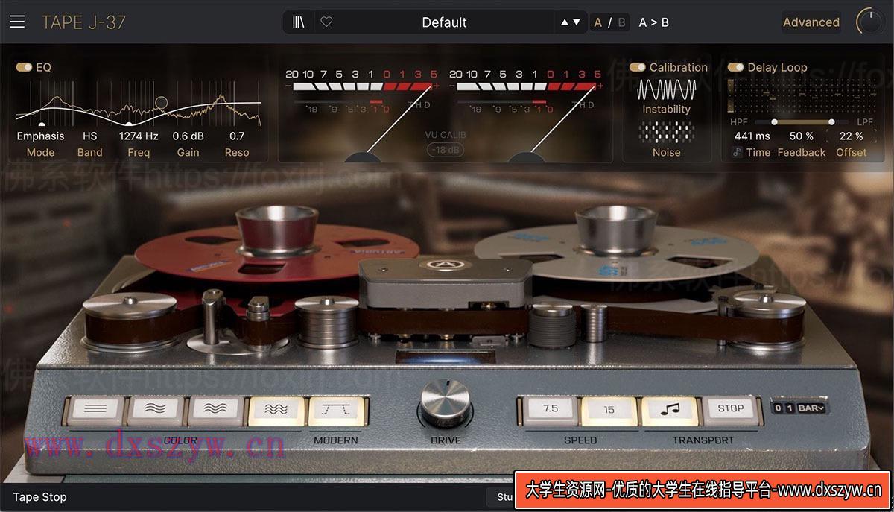Hit the STOP transport button
Screen dimensions: 894x512
(731, 409)
